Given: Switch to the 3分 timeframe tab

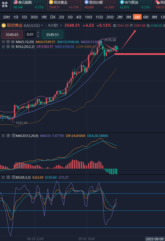Looking at the screenshot, I should pos(70,17).
